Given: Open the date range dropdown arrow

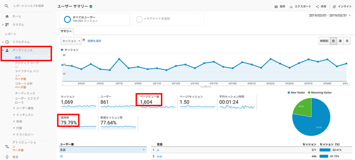Looking at the screenshot, I should pos(350,16).
